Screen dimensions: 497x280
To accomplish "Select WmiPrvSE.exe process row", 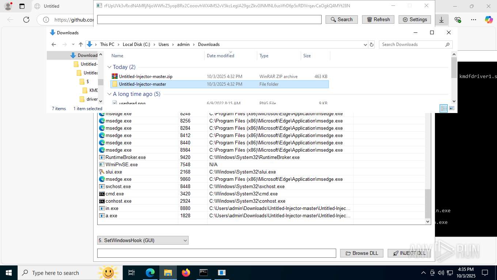I will coord(262,165).
